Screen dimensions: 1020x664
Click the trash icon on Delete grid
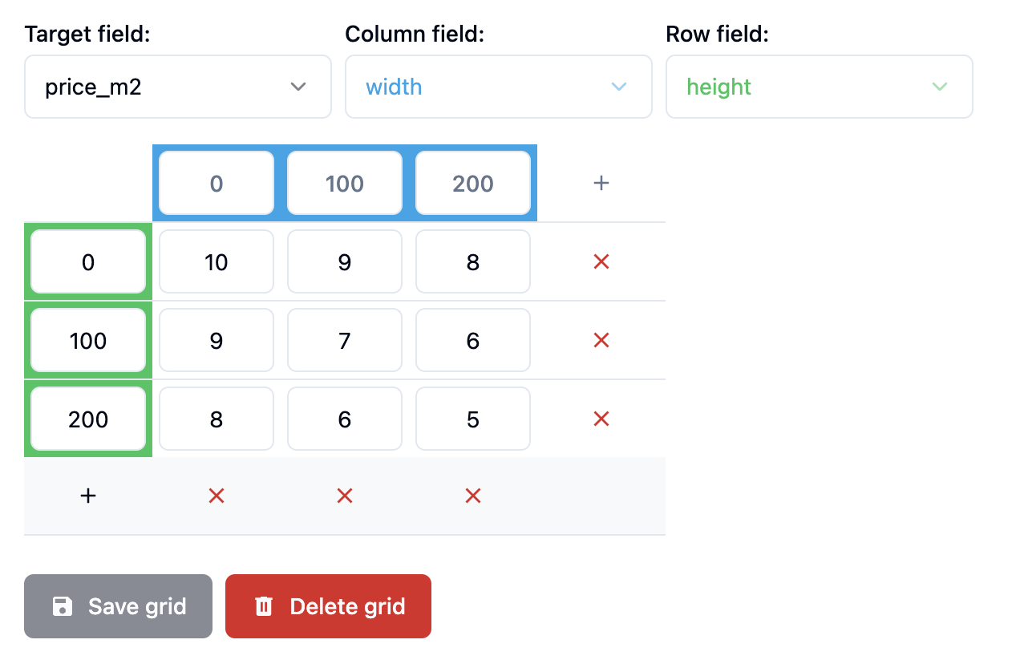click(263, 606)
